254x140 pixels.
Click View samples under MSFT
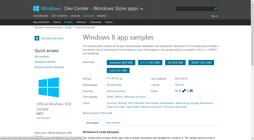[43, 118]
